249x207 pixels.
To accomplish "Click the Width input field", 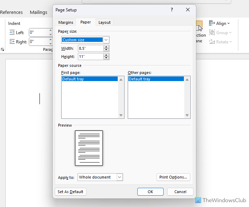I will pos(91,48).
